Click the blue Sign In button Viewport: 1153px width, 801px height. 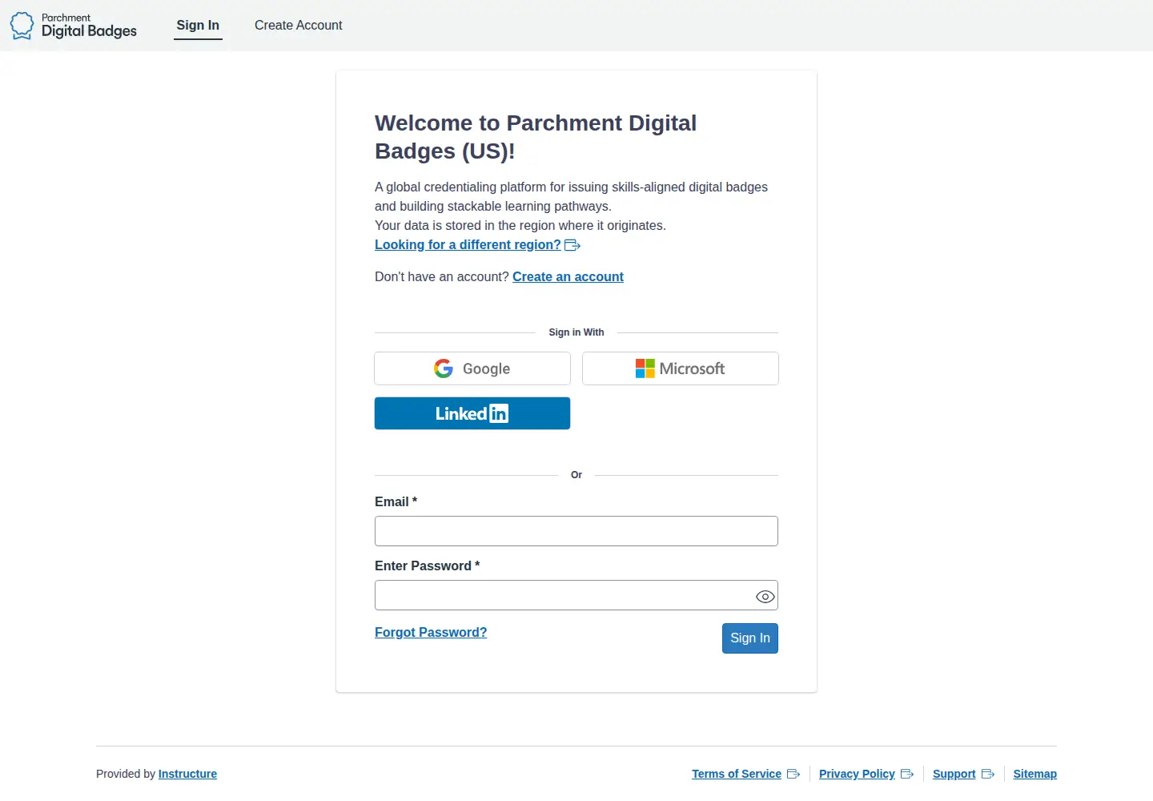click(x=750, y=638)
